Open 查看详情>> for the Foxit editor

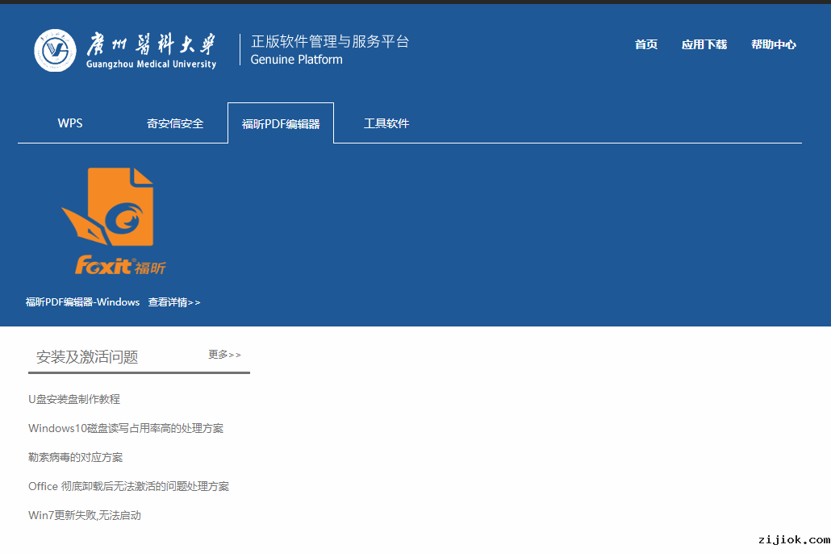coord(173,302)
